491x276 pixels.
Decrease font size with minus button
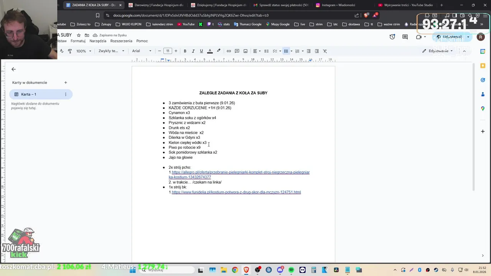point(160,51)
